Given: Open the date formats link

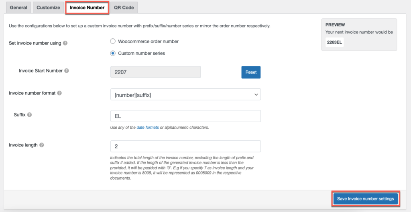Looking at the screenshot, I should (148, 128).
